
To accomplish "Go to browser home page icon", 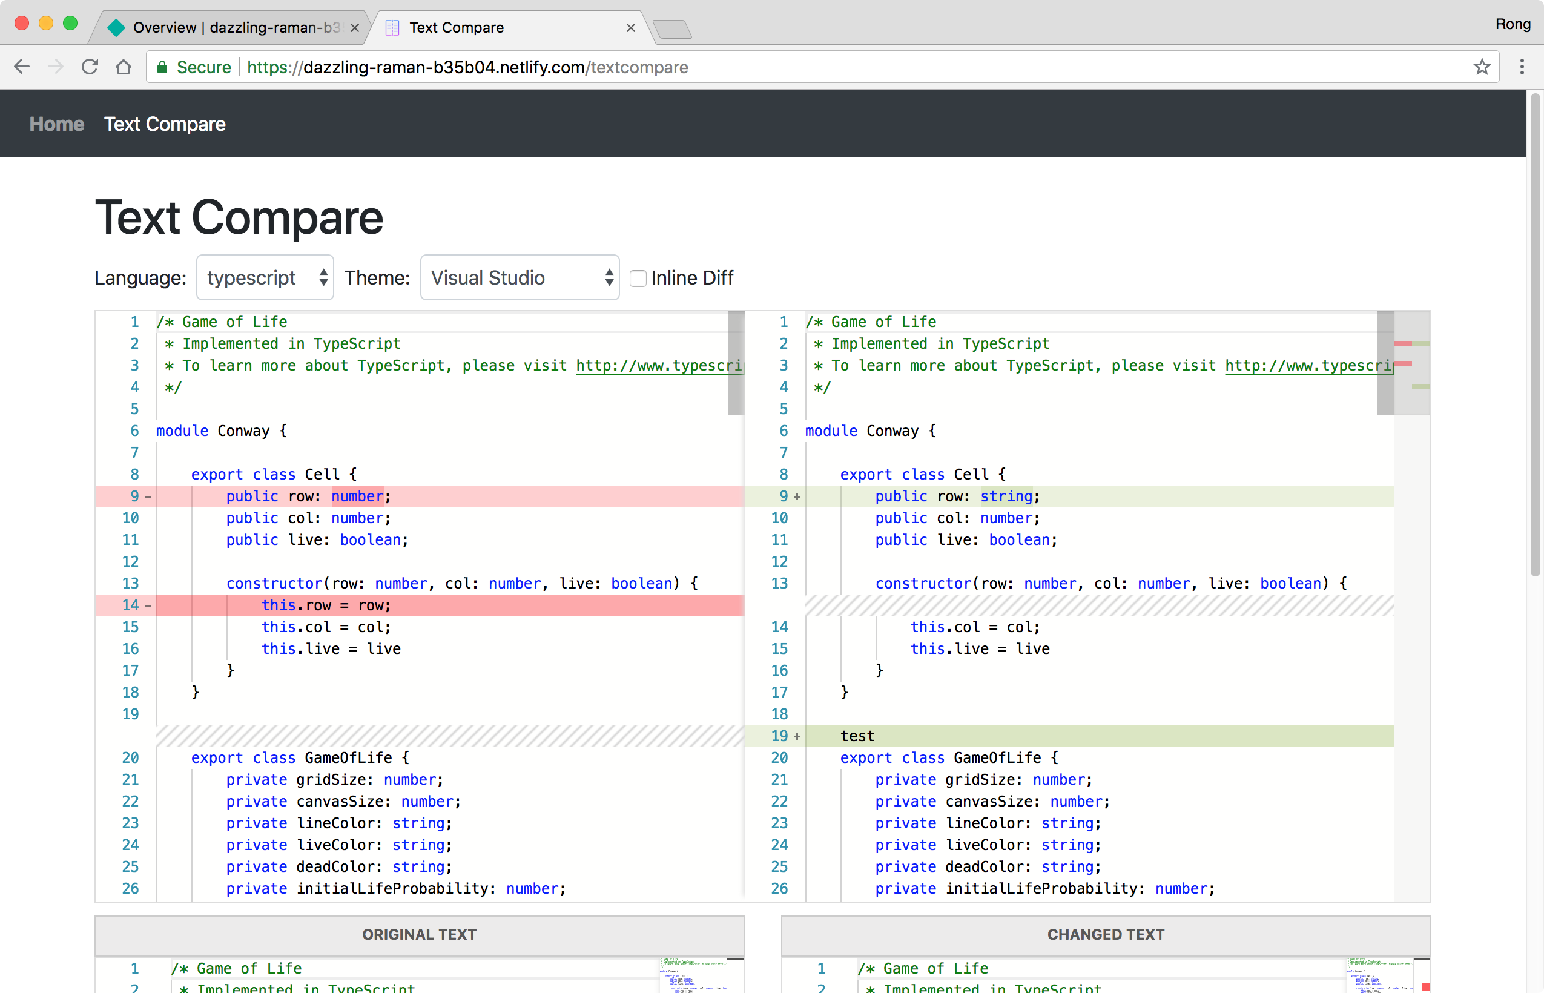I will [x=124, y=67].
